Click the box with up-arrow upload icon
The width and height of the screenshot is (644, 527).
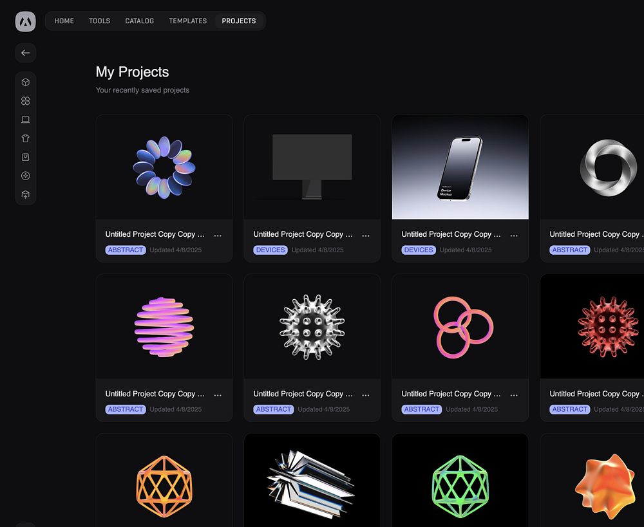point(26,194)
